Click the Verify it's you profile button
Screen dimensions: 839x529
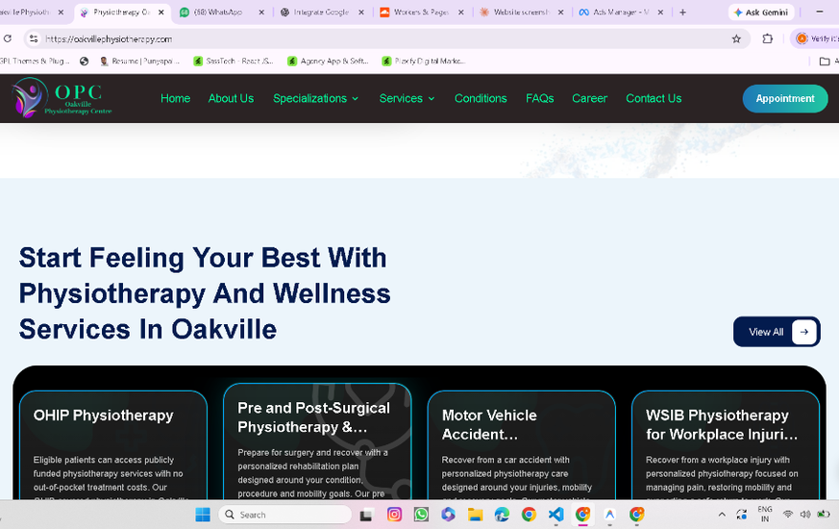click(816, 38)
